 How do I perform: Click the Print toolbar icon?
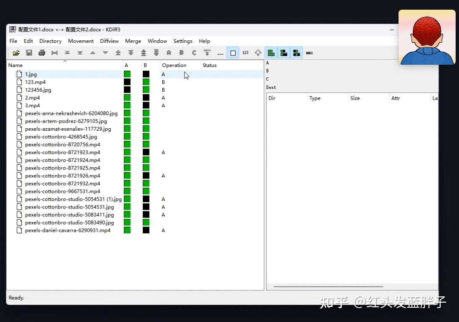[42, 53]
